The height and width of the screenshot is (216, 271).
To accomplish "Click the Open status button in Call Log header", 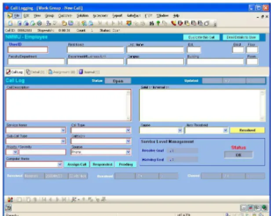I will tap(118, 81).
